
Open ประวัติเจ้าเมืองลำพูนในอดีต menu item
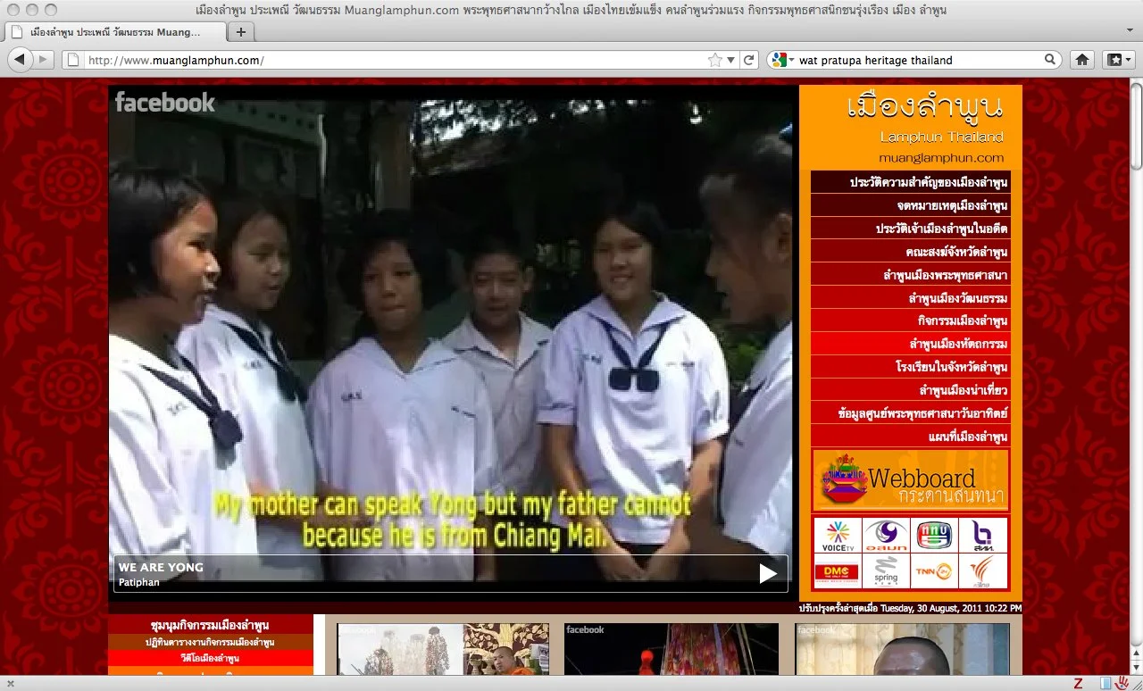coord(911,229)
